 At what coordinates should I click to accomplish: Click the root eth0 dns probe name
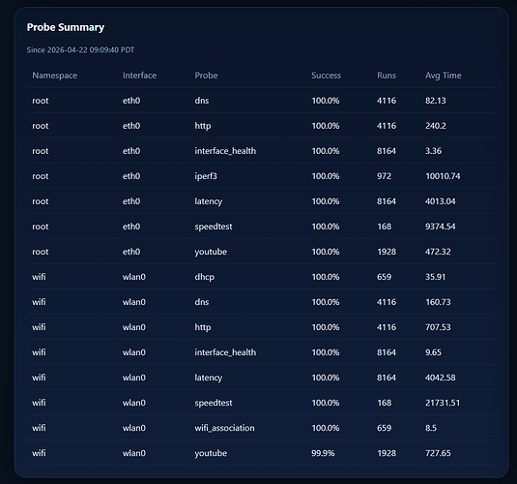202,101
